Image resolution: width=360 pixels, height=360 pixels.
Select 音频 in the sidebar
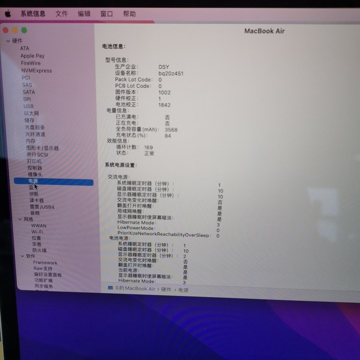pyautogui.click(x=35, y=213)
